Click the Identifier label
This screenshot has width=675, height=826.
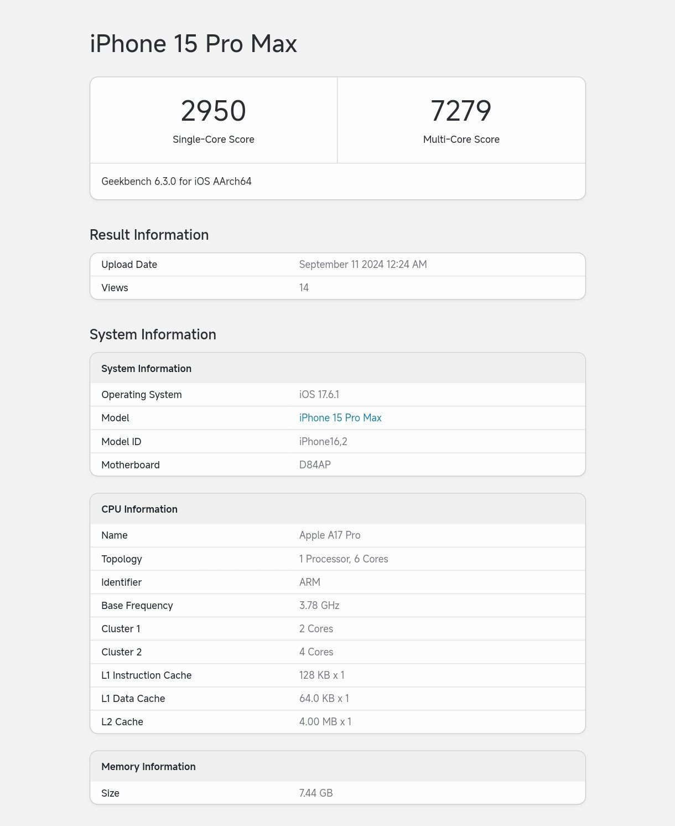click(x=122, y=582)
